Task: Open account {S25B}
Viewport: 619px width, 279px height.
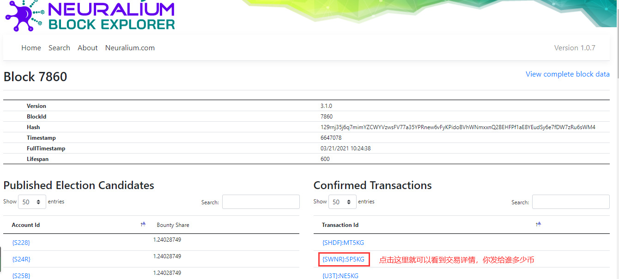Action: click(x=21, y=275)
